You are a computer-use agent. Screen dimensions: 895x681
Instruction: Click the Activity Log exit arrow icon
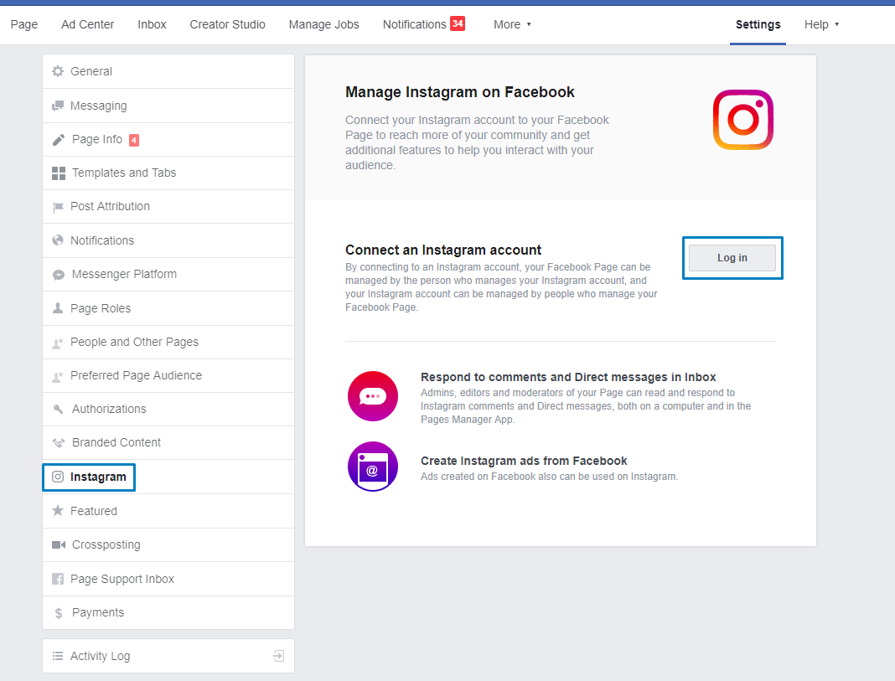point(278,656)
